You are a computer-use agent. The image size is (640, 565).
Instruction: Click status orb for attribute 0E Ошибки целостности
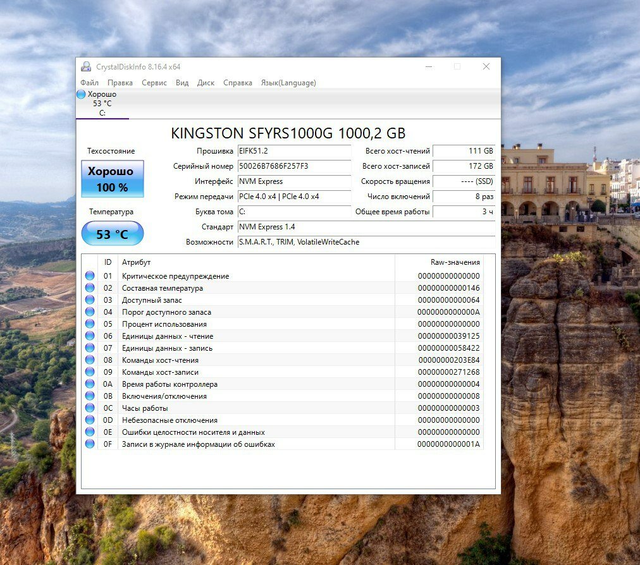coord(90,432)
